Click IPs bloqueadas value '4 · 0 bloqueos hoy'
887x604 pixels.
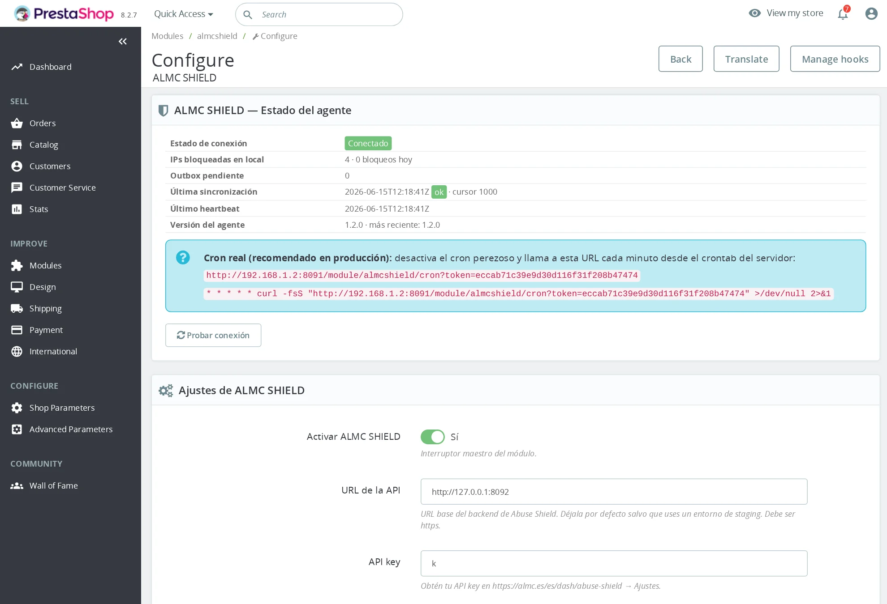click(x=379, y=160)
